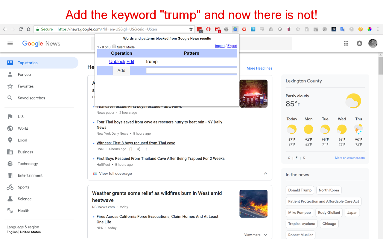Open the Google account avatar
The height and width of the screenshot is (239, 383).
coord(373,43)
